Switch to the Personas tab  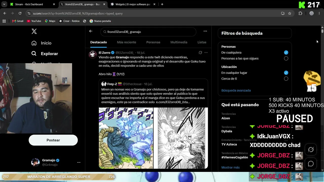[x=153, y=42]
